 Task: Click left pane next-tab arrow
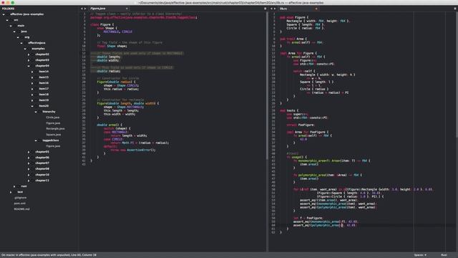[x=85, y=9]
